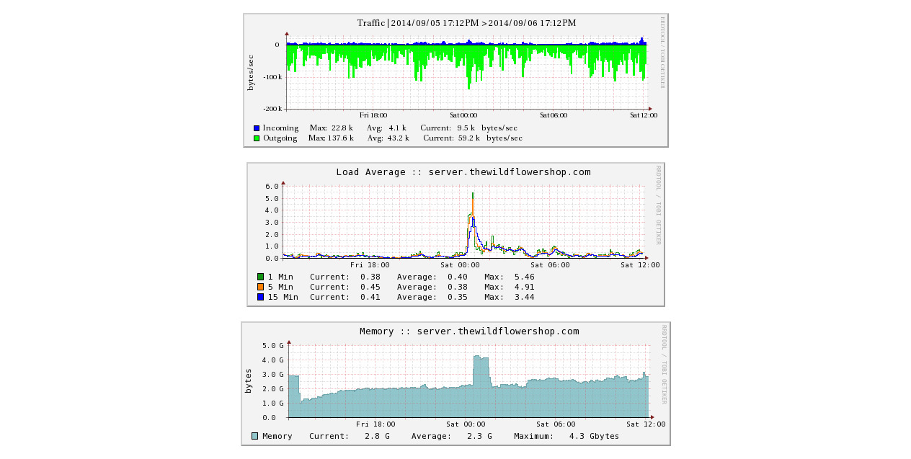Click the green 1 Min legend swatch
911x459 pixels.
pos(260,277)
